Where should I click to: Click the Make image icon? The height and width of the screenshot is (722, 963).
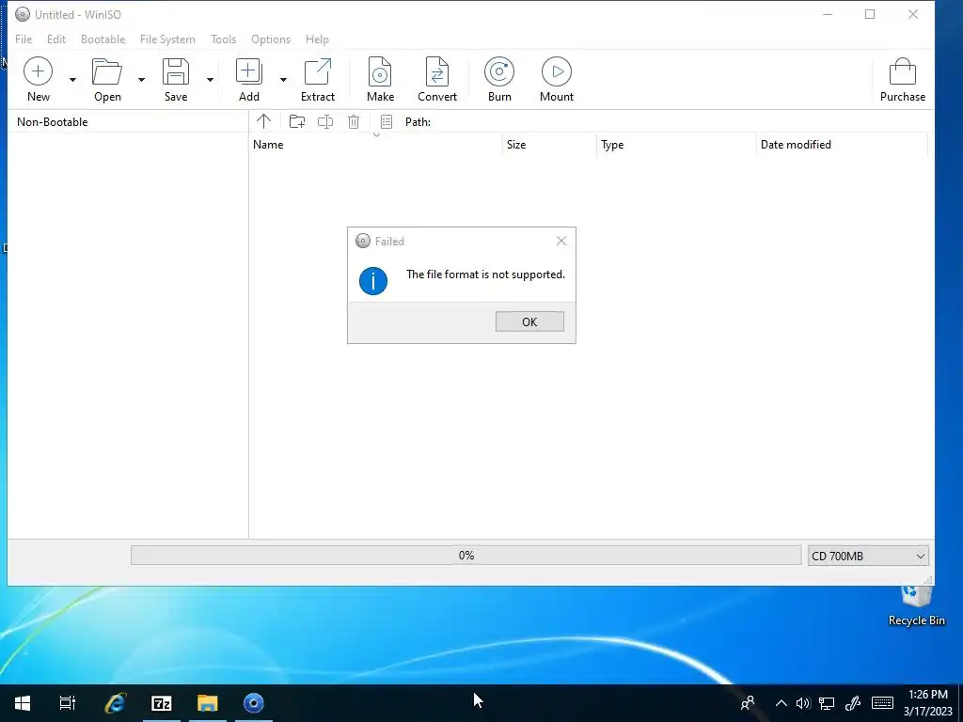point(380,71)
